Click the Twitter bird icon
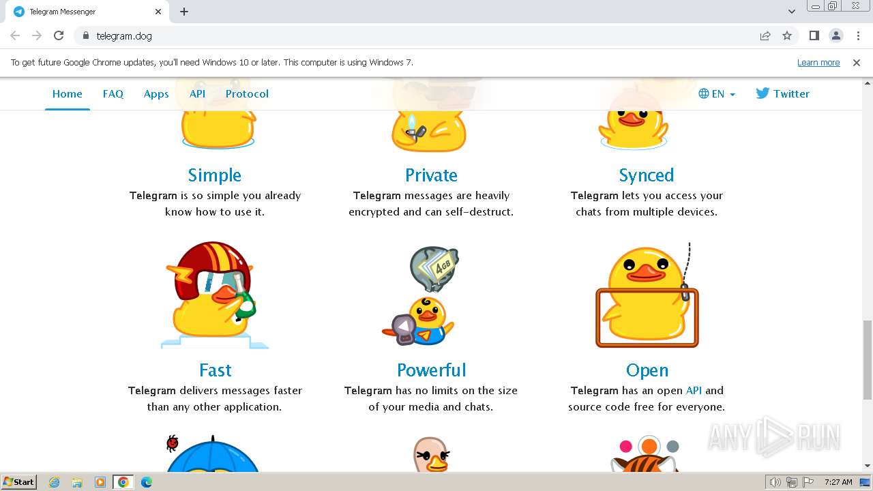Viewport: 873px width, 491px height. 763,93
